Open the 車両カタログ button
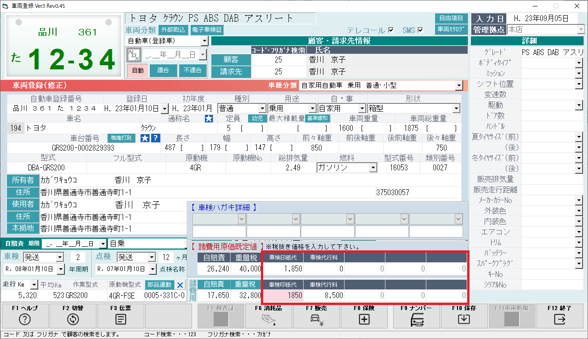The width and height of the screenshot is (588, 339). click(451, 29)
